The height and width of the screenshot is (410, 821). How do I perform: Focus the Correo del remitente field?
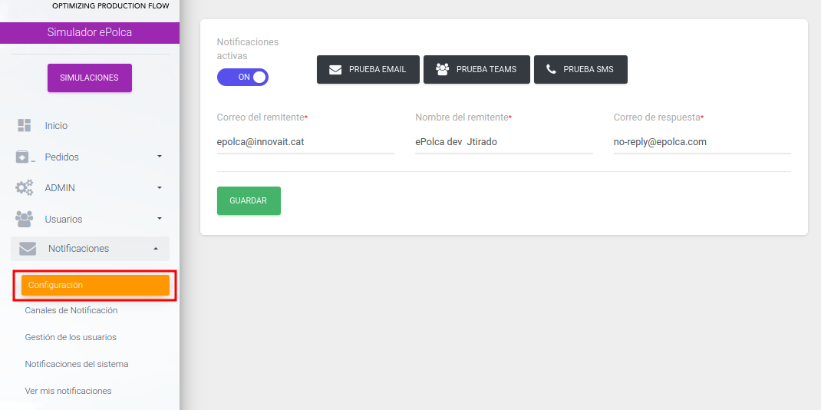pos(305,142)
